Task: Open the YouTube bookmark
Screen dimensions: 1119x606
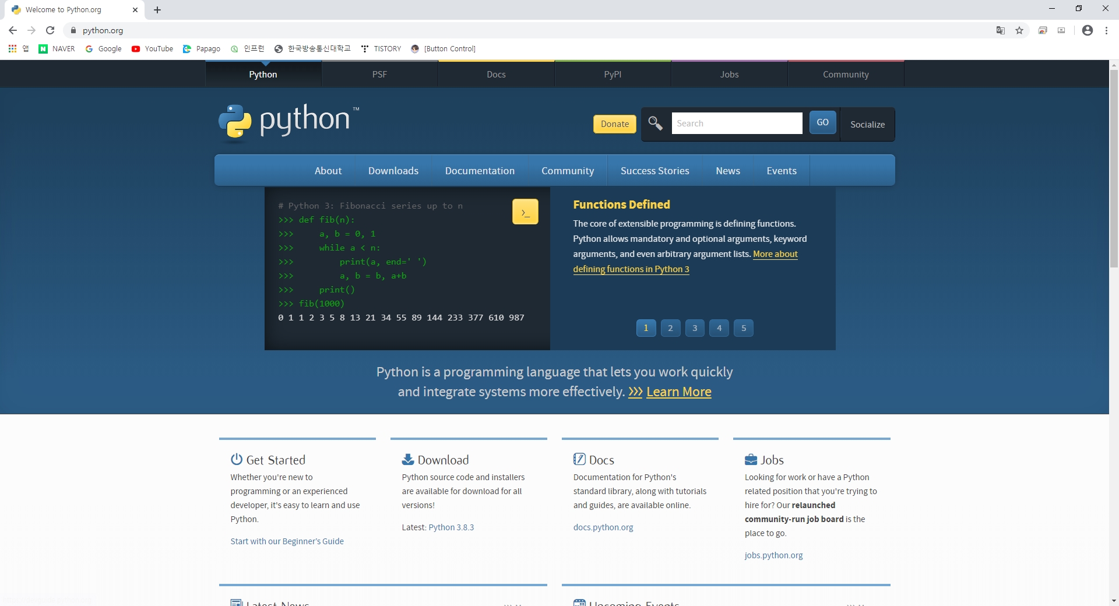Action: tap(152, 49)
